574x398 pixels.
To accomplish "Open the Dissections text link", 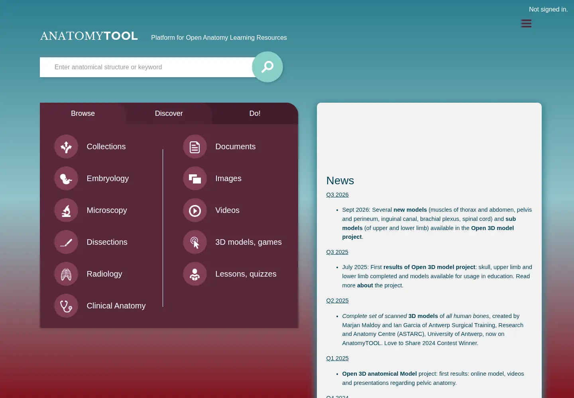I will (107, 242).
